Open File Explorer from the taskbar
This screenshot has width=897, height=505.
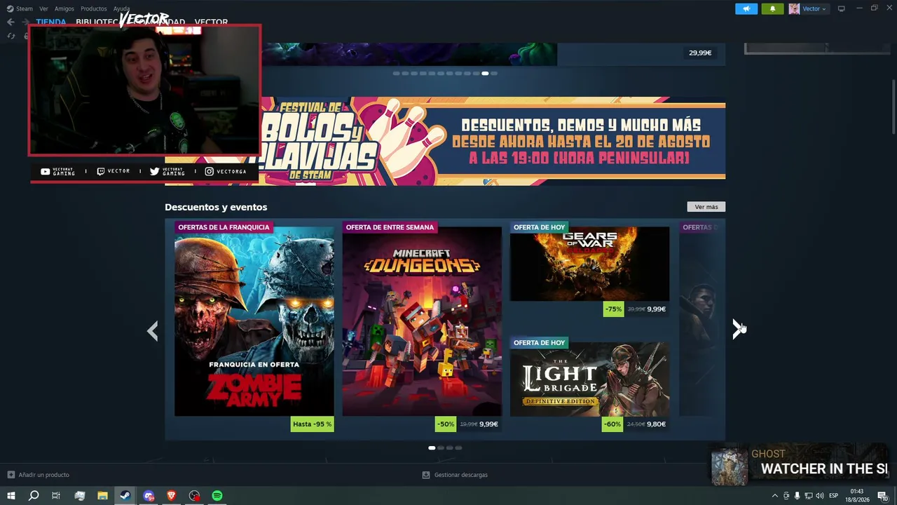pyautogui.click(x=102, y=496)
